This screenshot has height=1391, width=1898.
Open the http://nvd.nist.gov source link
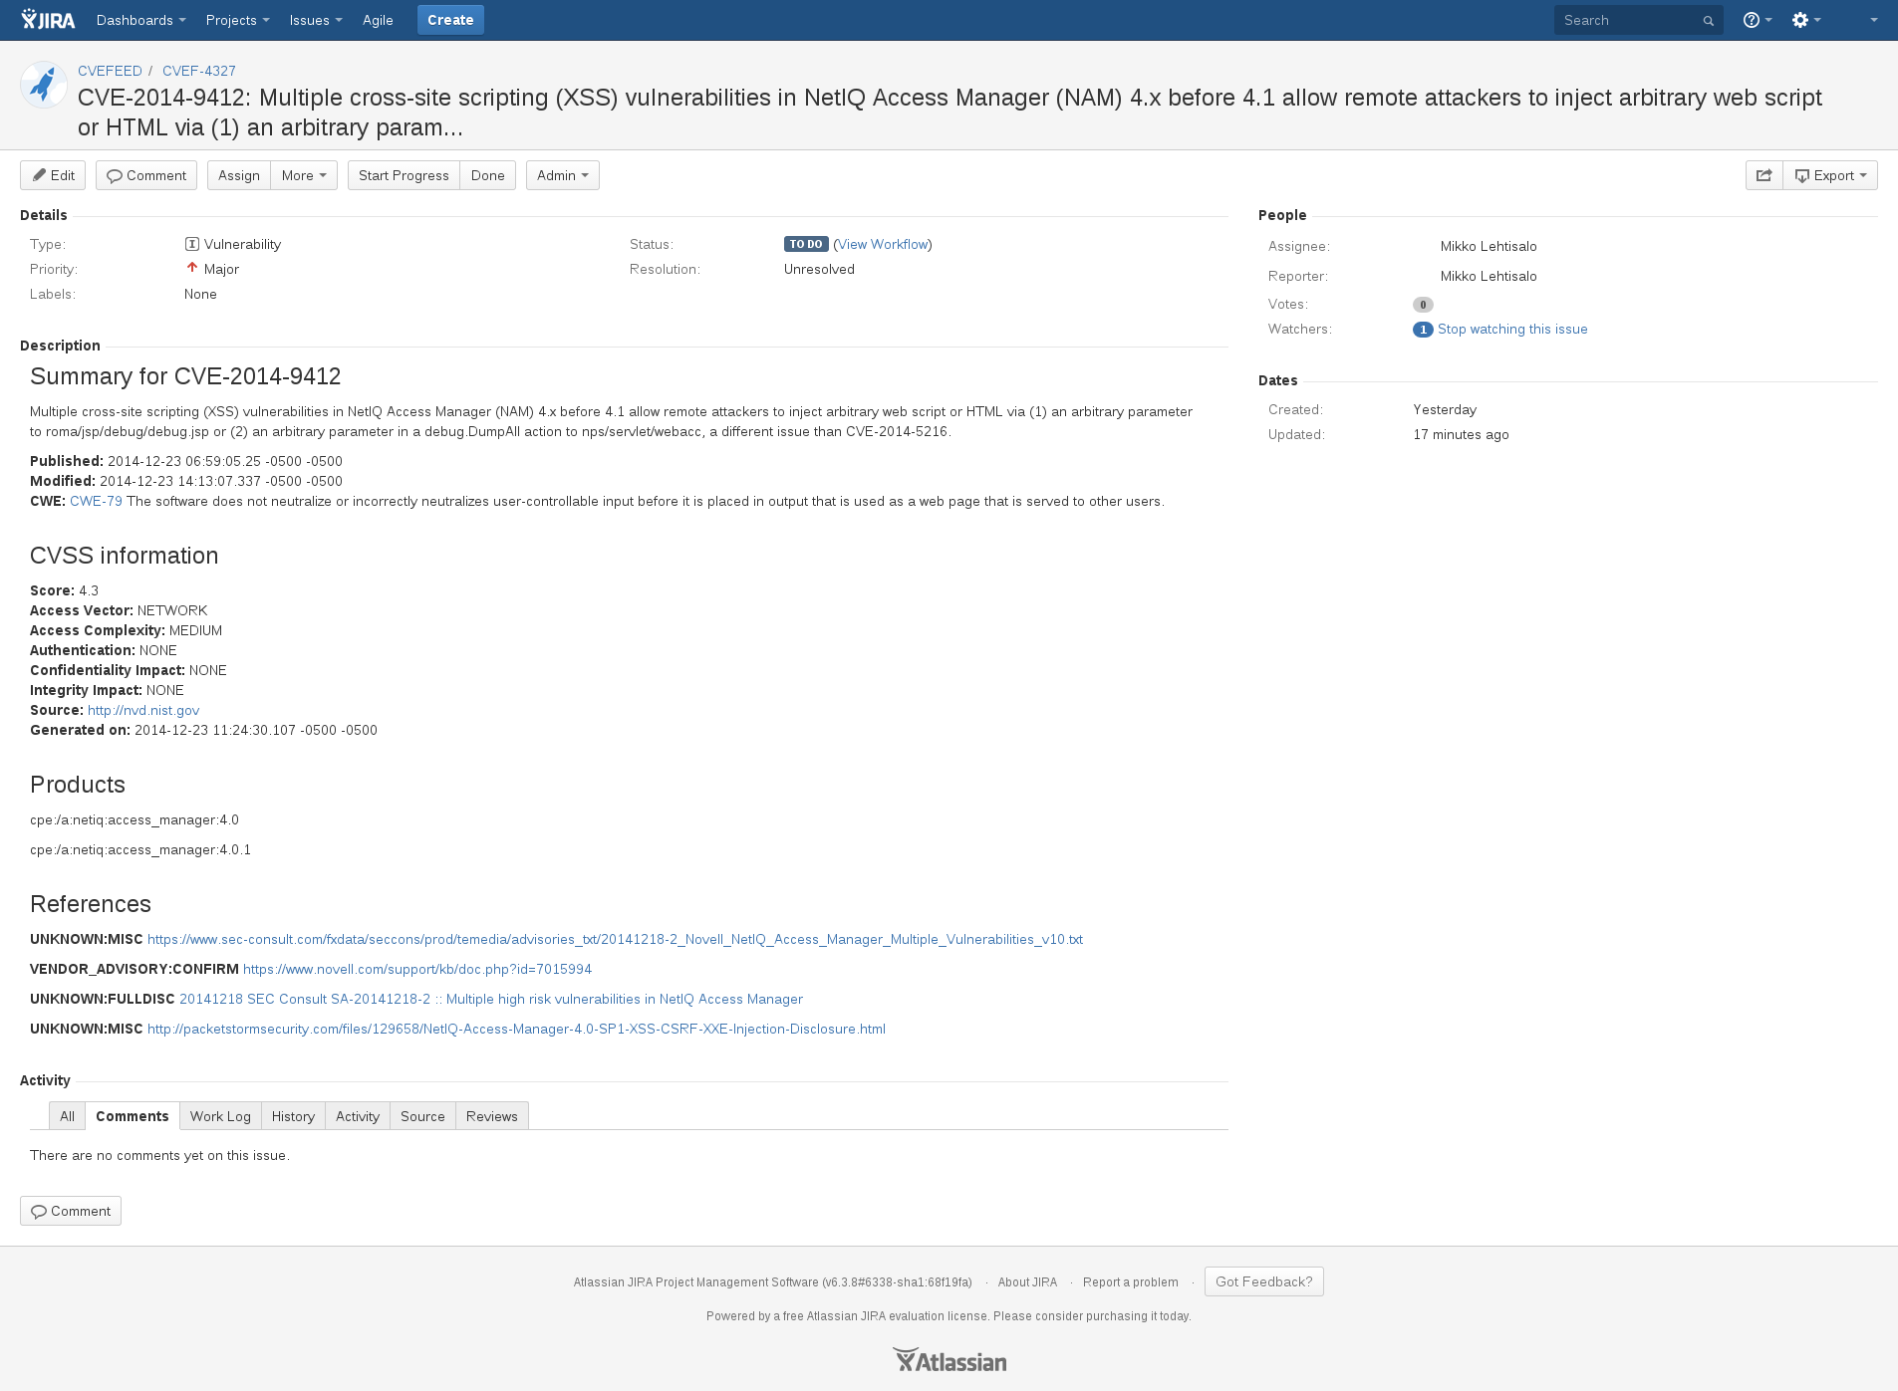click(x=143, y=710)
